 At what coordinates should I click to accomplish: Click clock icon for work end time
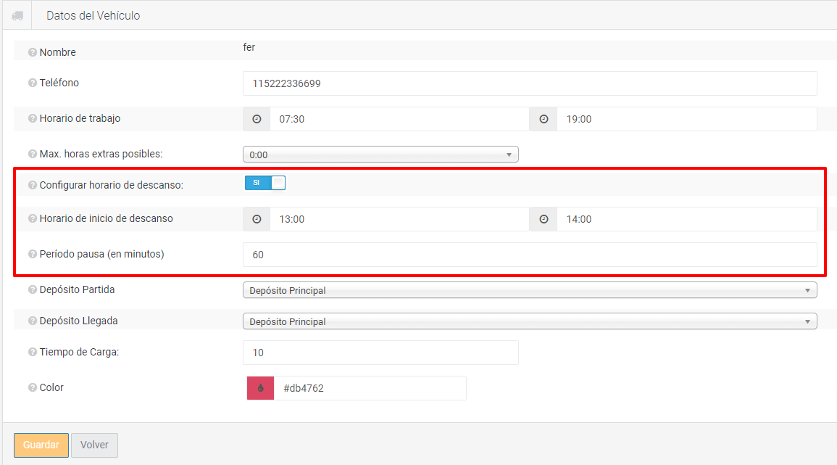(x=544, y=119)
